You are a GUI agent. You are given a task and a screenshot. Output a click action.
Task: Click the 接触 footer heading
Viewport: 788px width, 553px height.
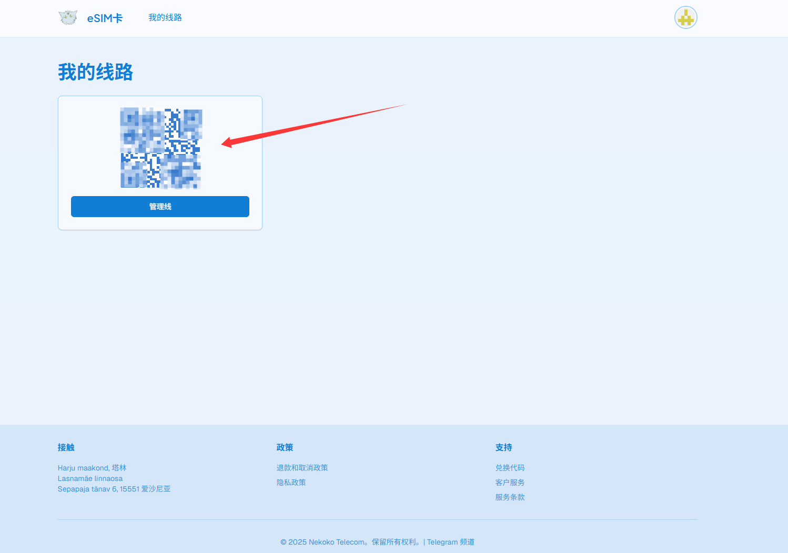[x=66, y=447]
